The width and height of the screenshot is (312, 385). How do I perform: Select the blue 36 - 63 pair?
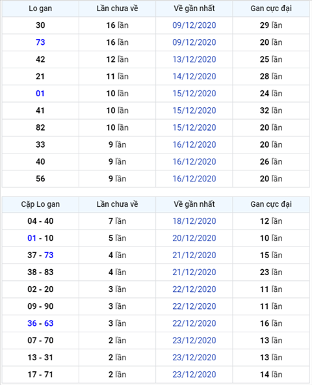40,323
